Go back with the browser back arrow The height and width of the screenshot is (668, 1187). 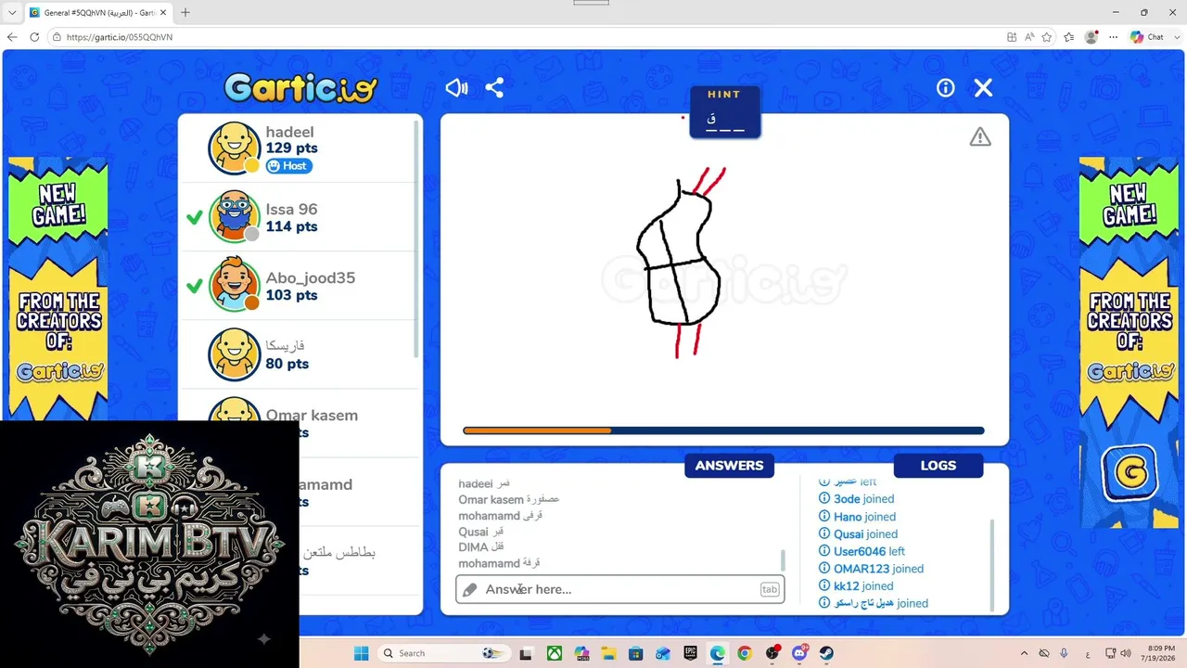[x=12, y=37]
